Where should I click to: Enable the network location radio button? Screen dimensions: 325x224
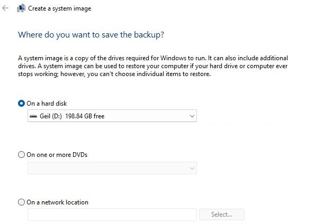[21, 202]
